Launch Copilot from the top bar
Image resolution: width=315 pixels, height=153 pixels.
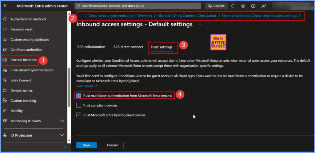[x=216, y=6]
